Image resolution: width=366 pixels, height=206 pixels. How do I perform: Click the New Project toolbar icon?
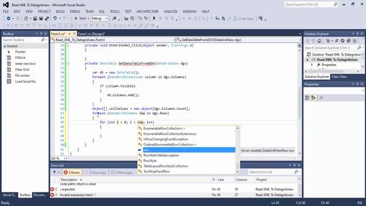26,18
